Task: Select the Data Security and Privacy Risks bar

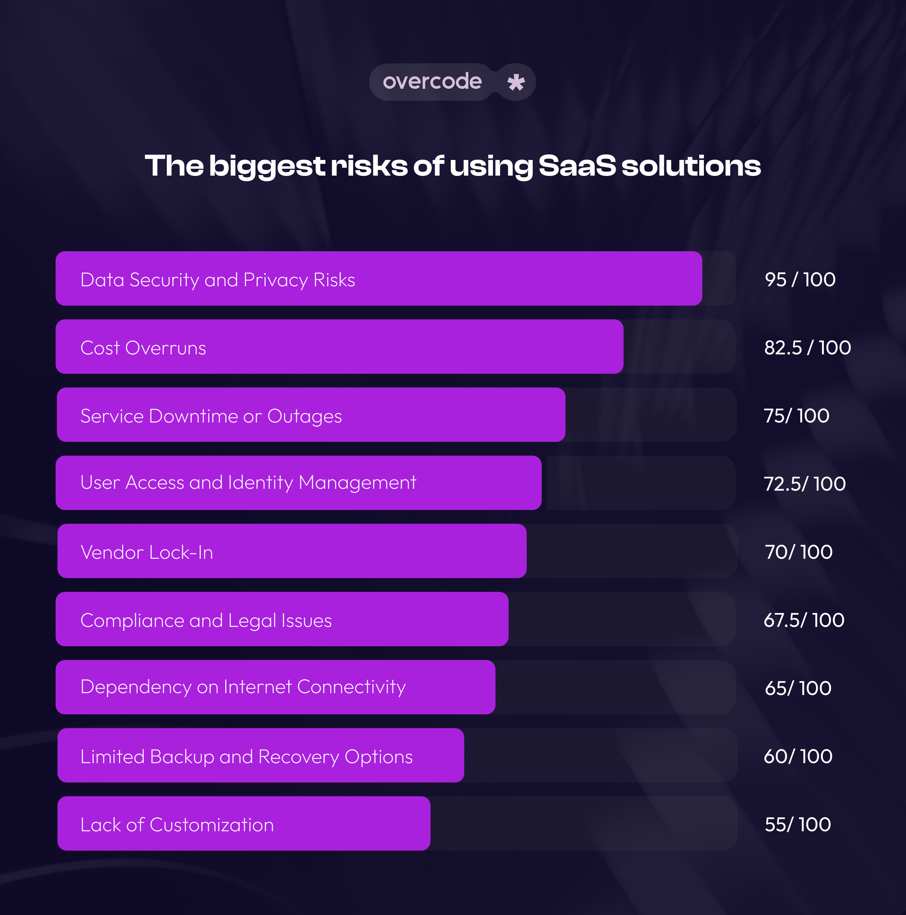Action: point(379,278)
